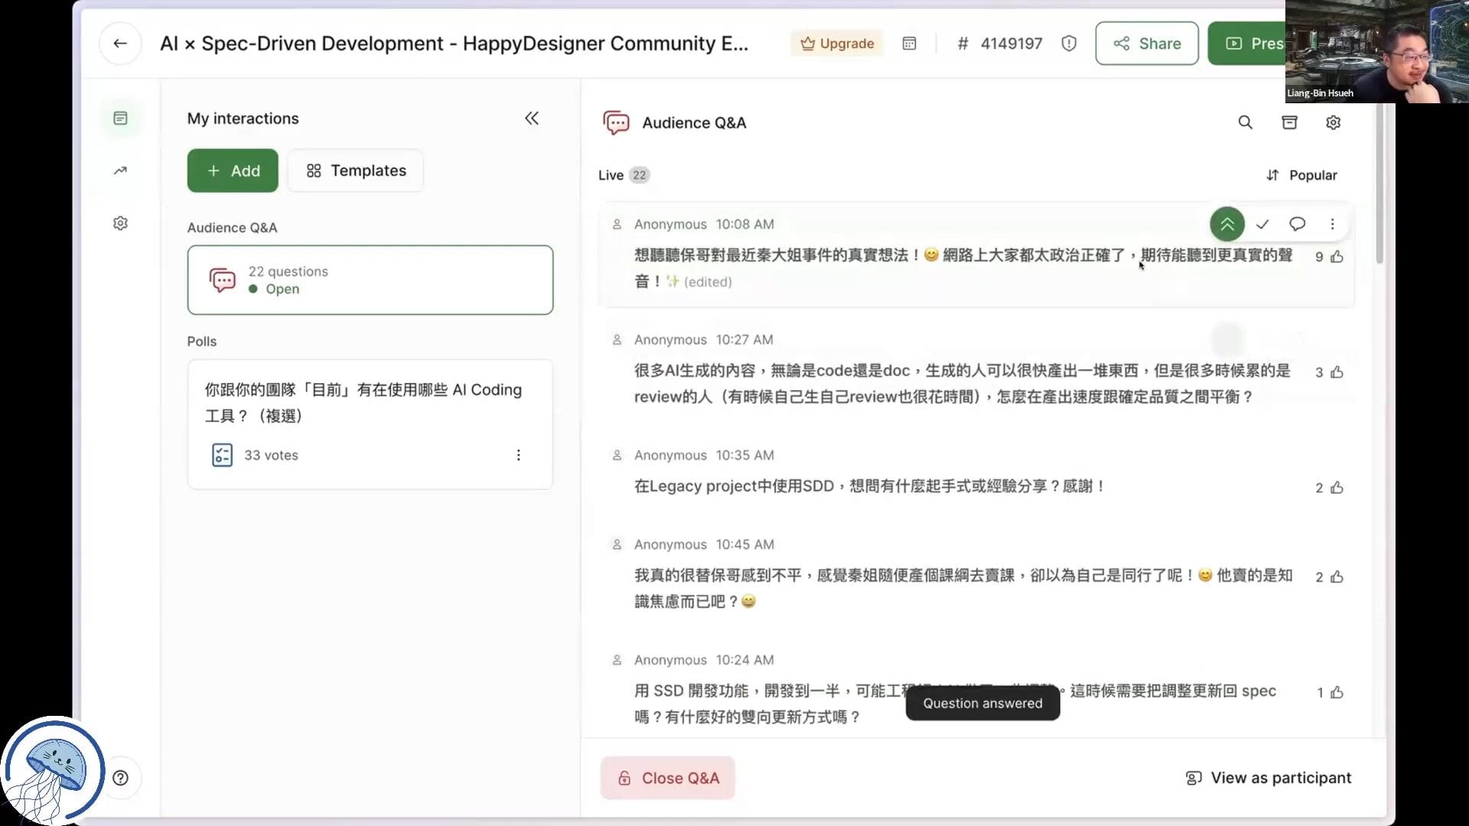Collapse the My interactions panel
This screenshot has height=826, width=1469.
(x=532, y=119)
